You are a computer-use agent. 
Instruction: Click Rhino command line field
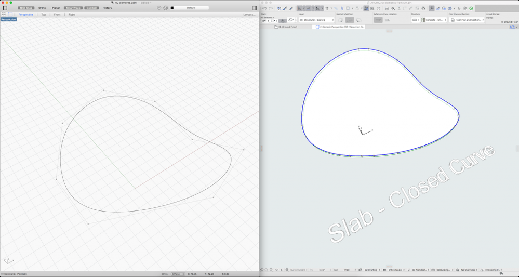click(x=79, y=274)
